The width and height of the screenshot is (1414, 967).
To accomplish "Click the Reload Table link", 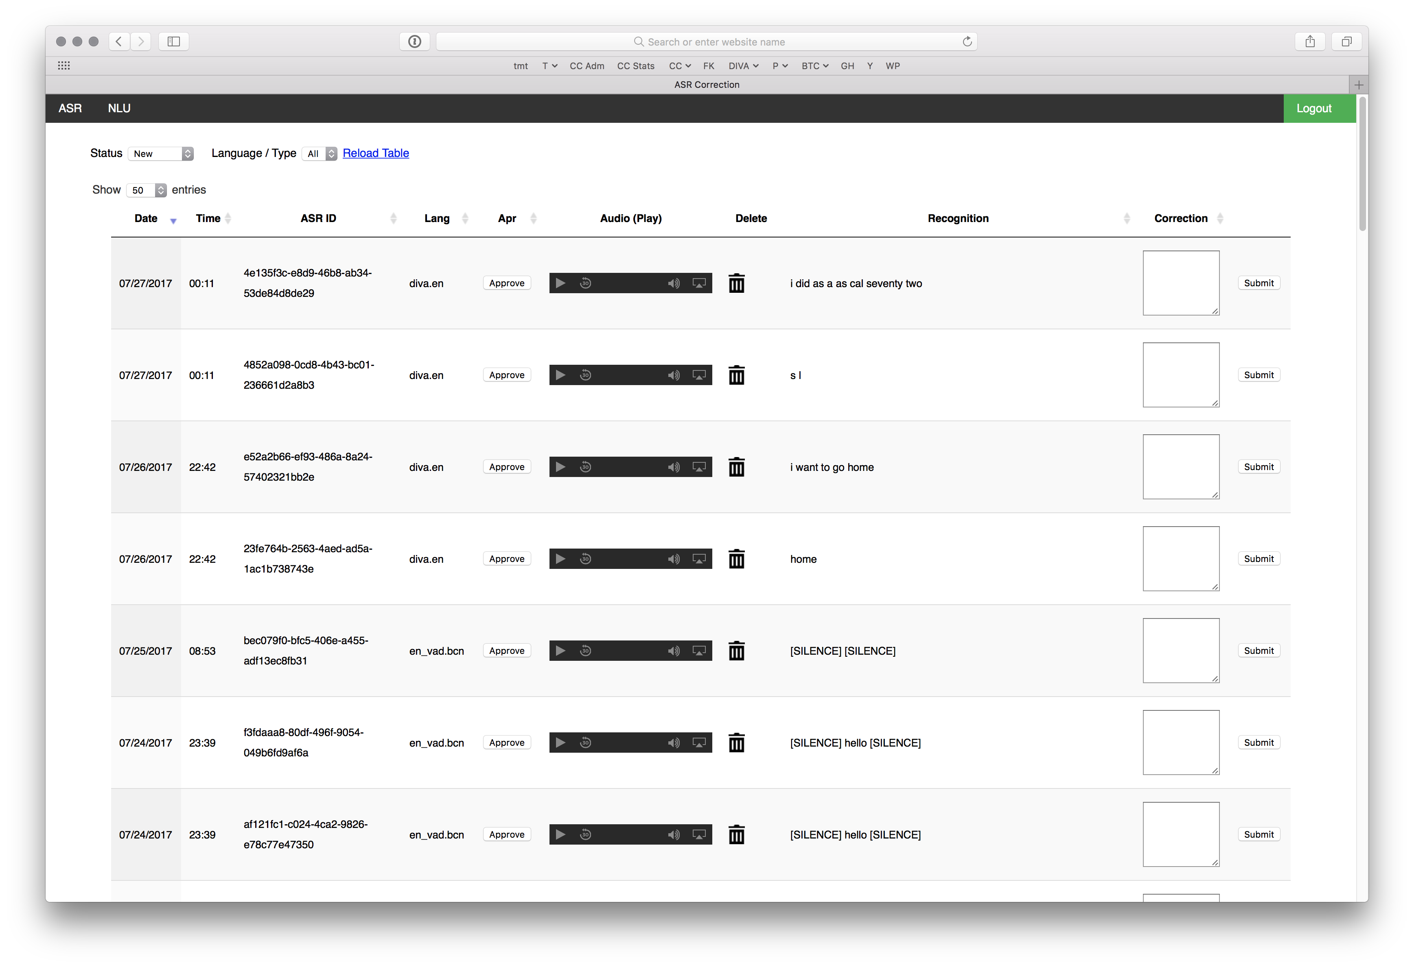I will [375, 153].
